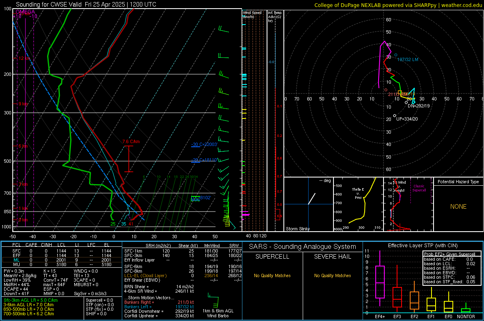Click the 1km & 6km AGL Wind Barbs graphic
This screenshot has height=321, width=484.
[x=214, y=301]
